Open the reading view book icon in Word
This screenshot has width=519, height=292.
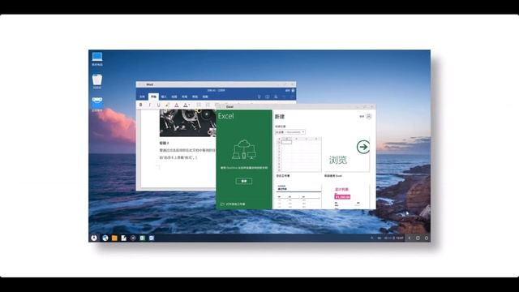(x=268, y=97)
